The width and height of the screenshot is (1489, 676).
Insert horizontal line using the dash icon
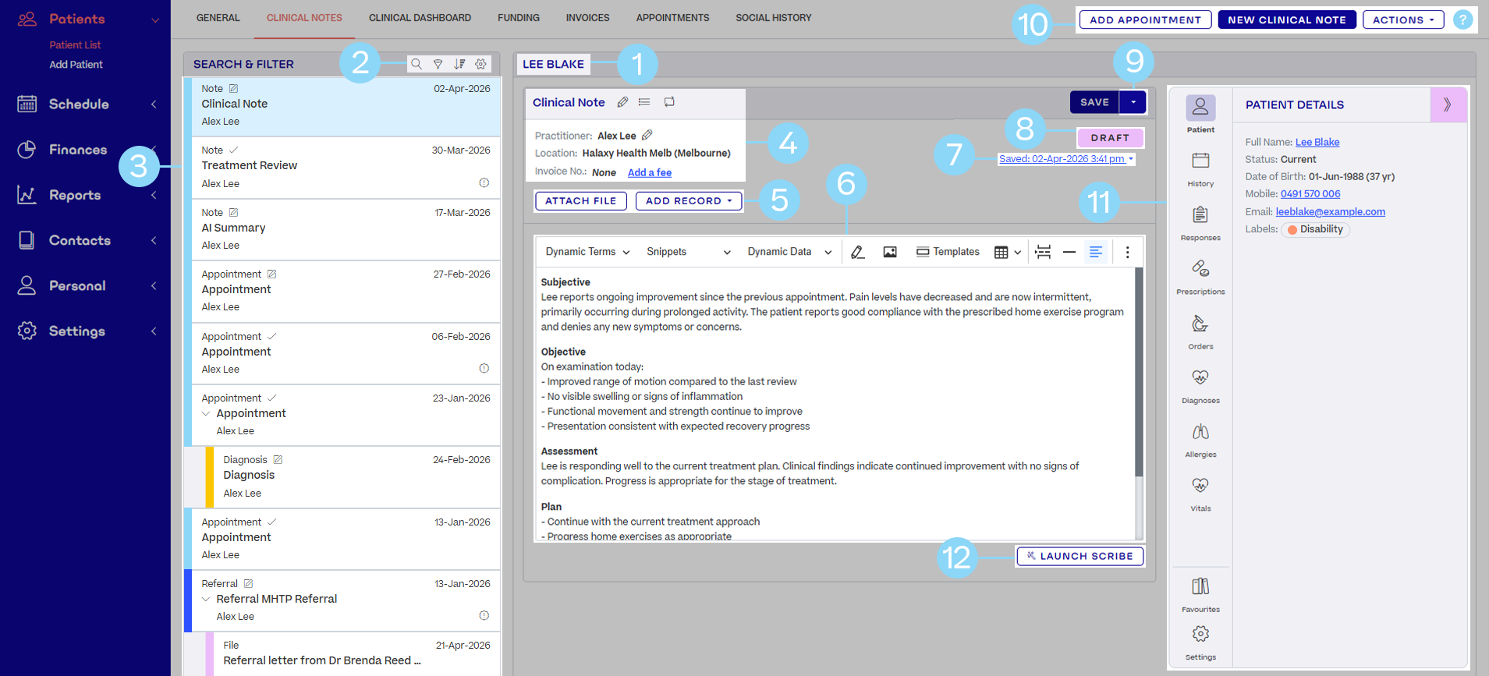pos(1069,252)
